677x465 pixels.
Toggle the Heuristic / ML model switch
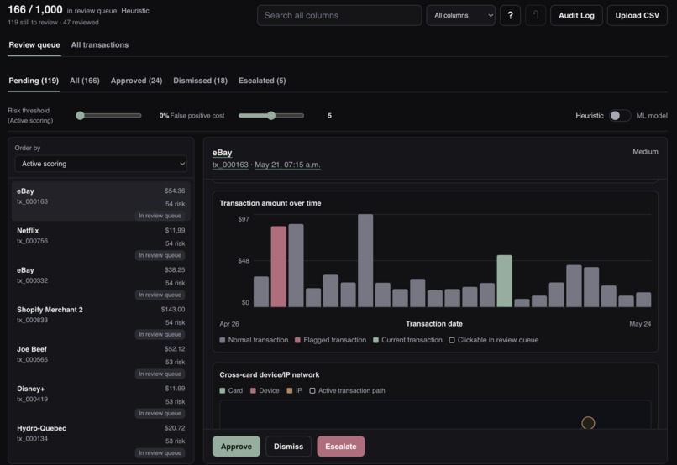coord(620,116)
